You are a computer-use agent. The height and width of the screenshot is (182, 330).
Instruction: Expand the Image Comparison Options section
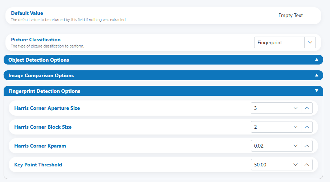tap(163, 75)
